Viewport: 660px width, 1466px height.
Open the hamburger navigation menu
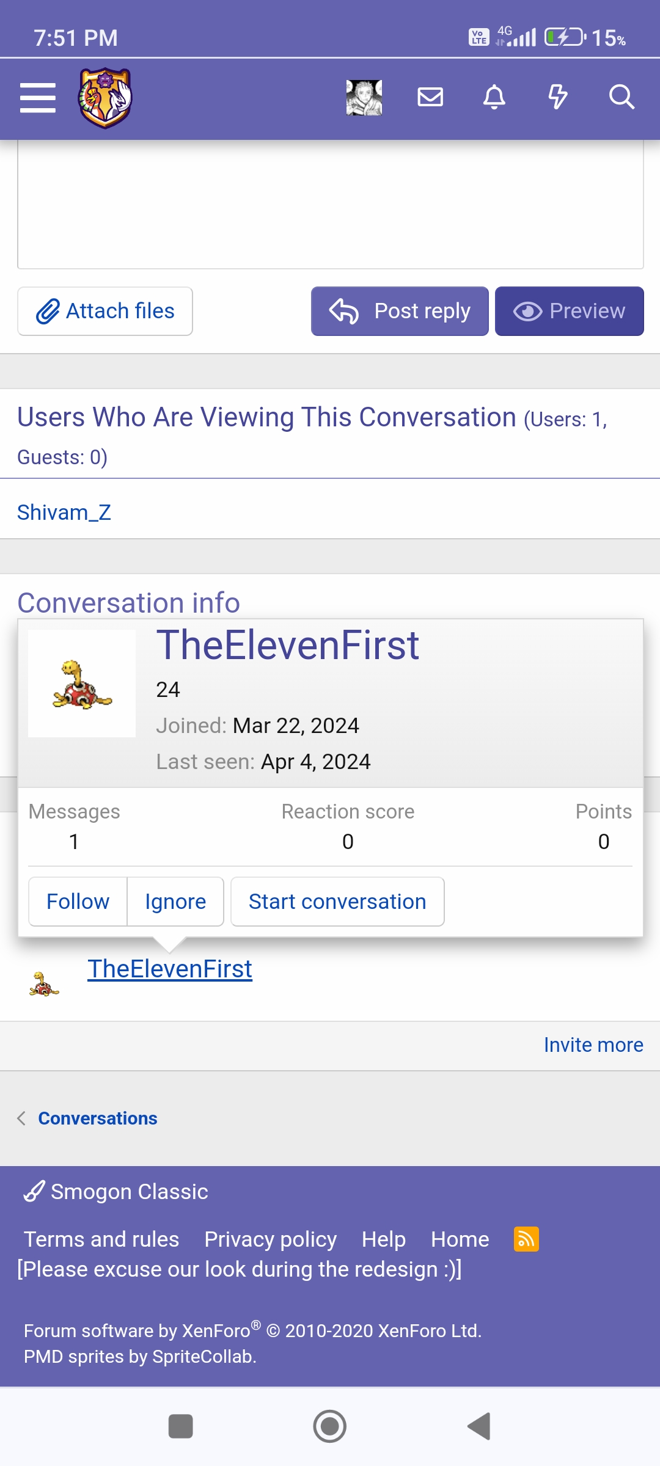point(38,98)
